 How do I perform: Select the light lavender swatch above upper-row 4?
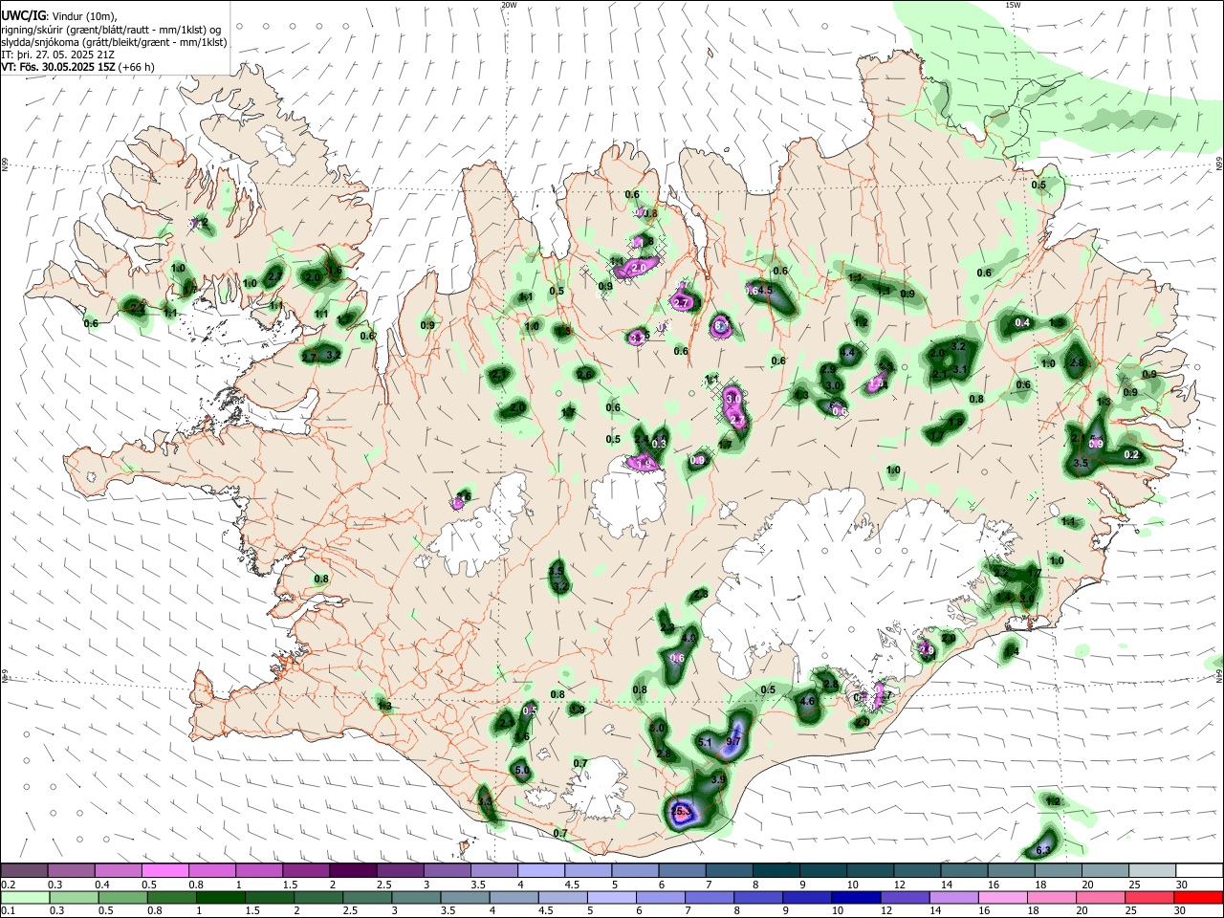tap(540, 871)
